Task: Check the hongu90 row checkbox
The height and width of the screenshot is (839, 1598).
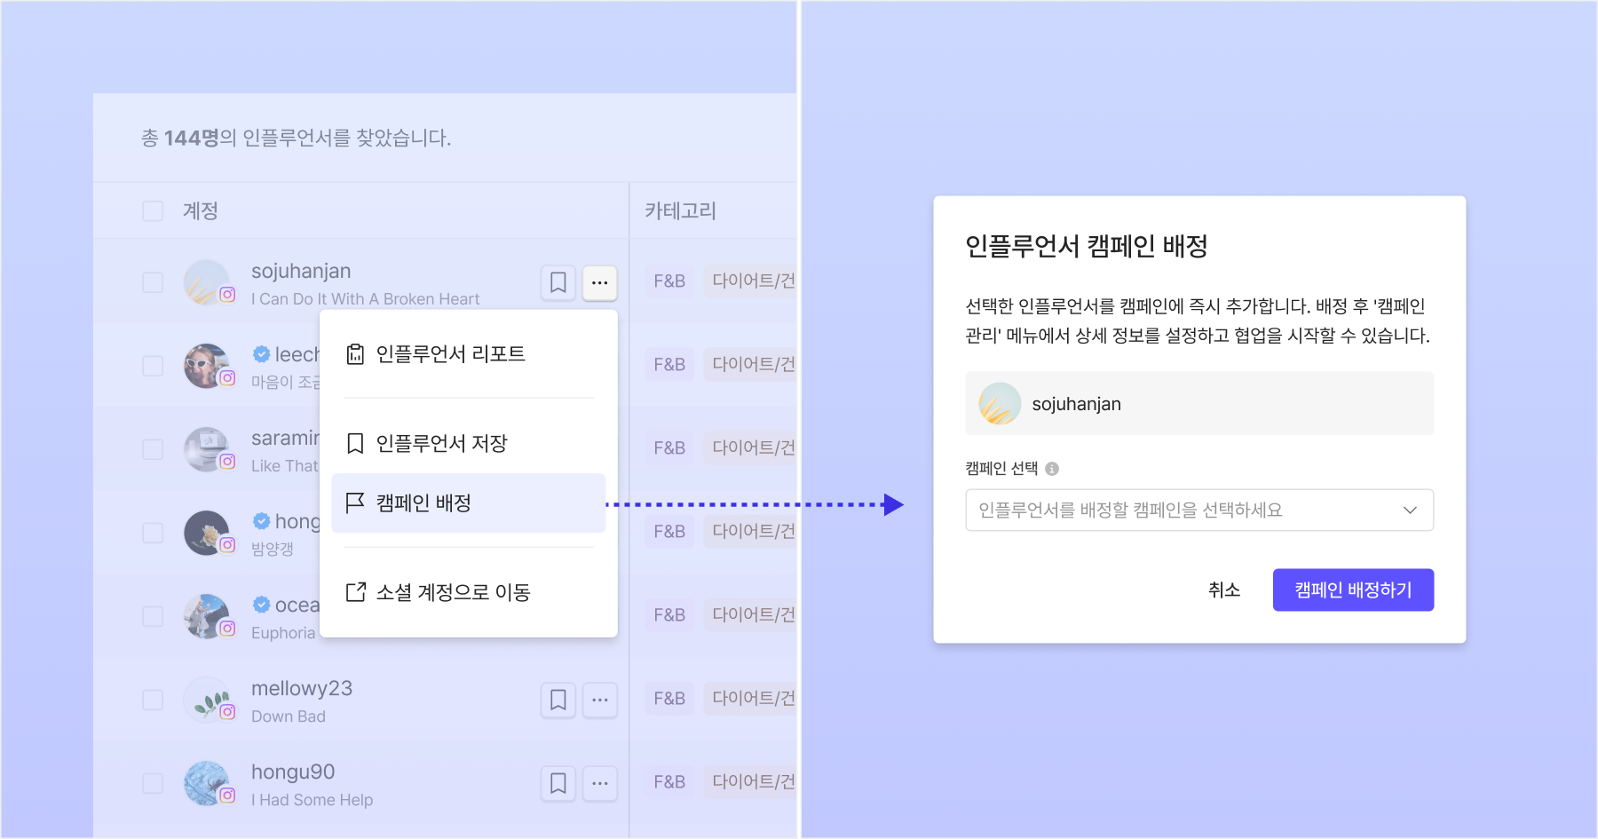Action: point(153,783)
